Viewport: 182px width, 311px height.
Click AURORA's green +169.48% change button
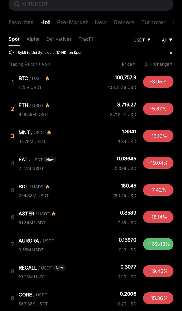tap(158, 244)
